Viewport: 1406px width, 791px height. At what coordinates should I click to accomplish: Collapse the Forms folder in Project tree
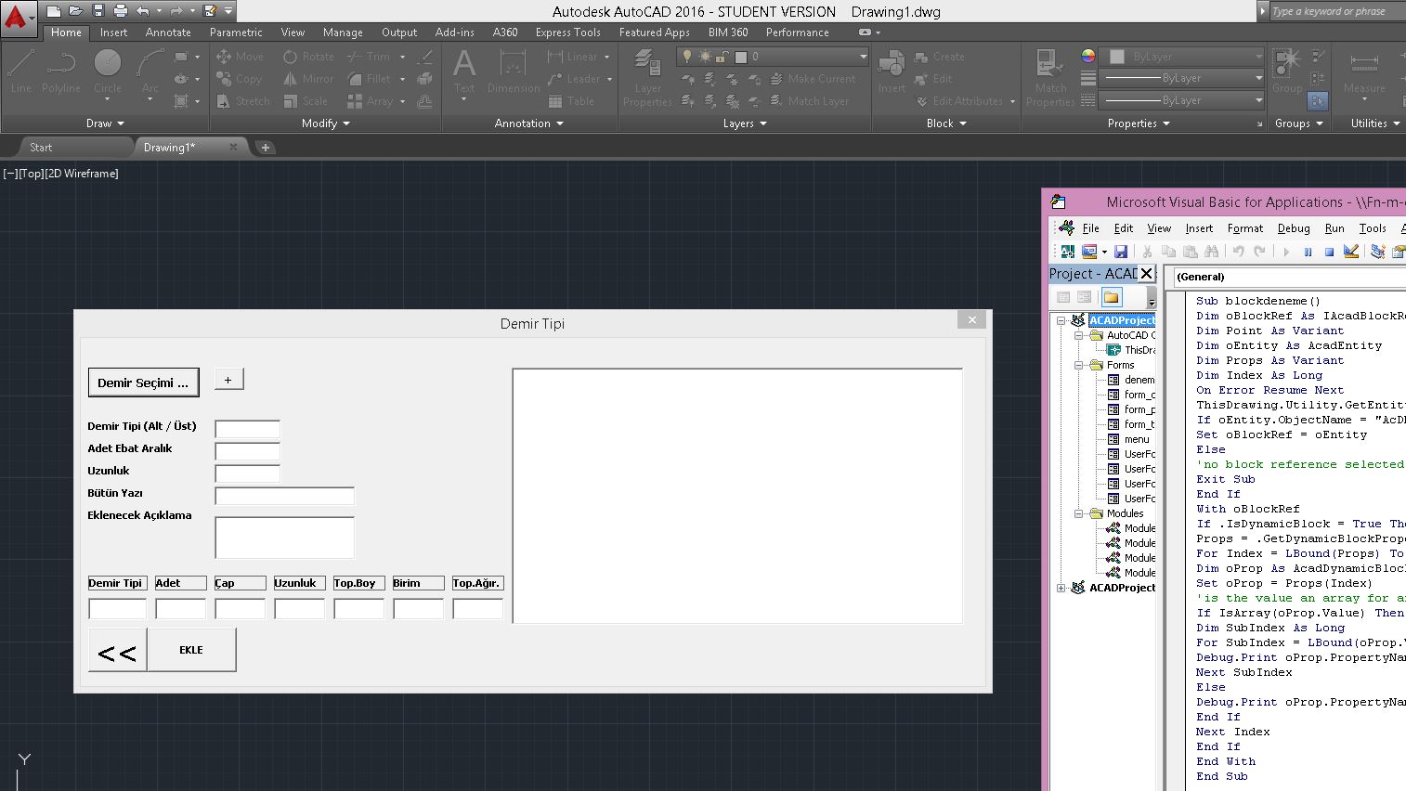[1078, 365]
